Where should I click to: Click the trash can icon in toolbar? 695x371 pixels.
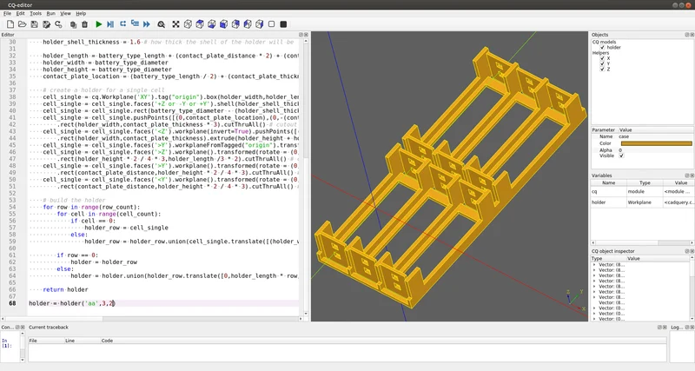tap(84, 24)
